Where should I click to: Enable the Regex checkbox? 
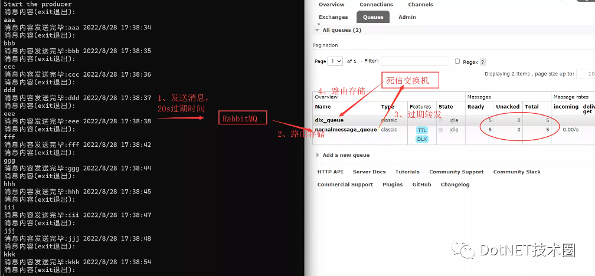click(x=457, y=61)
